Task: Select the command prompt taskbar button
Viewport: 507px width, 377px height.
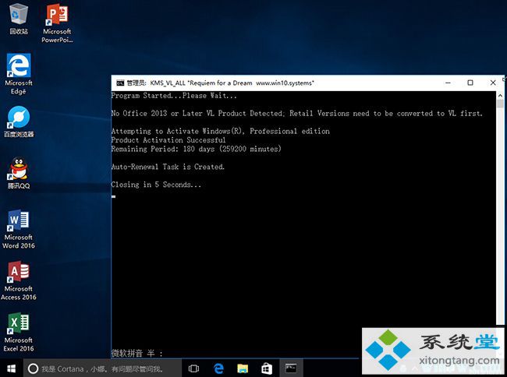Action: click(291, 368)
